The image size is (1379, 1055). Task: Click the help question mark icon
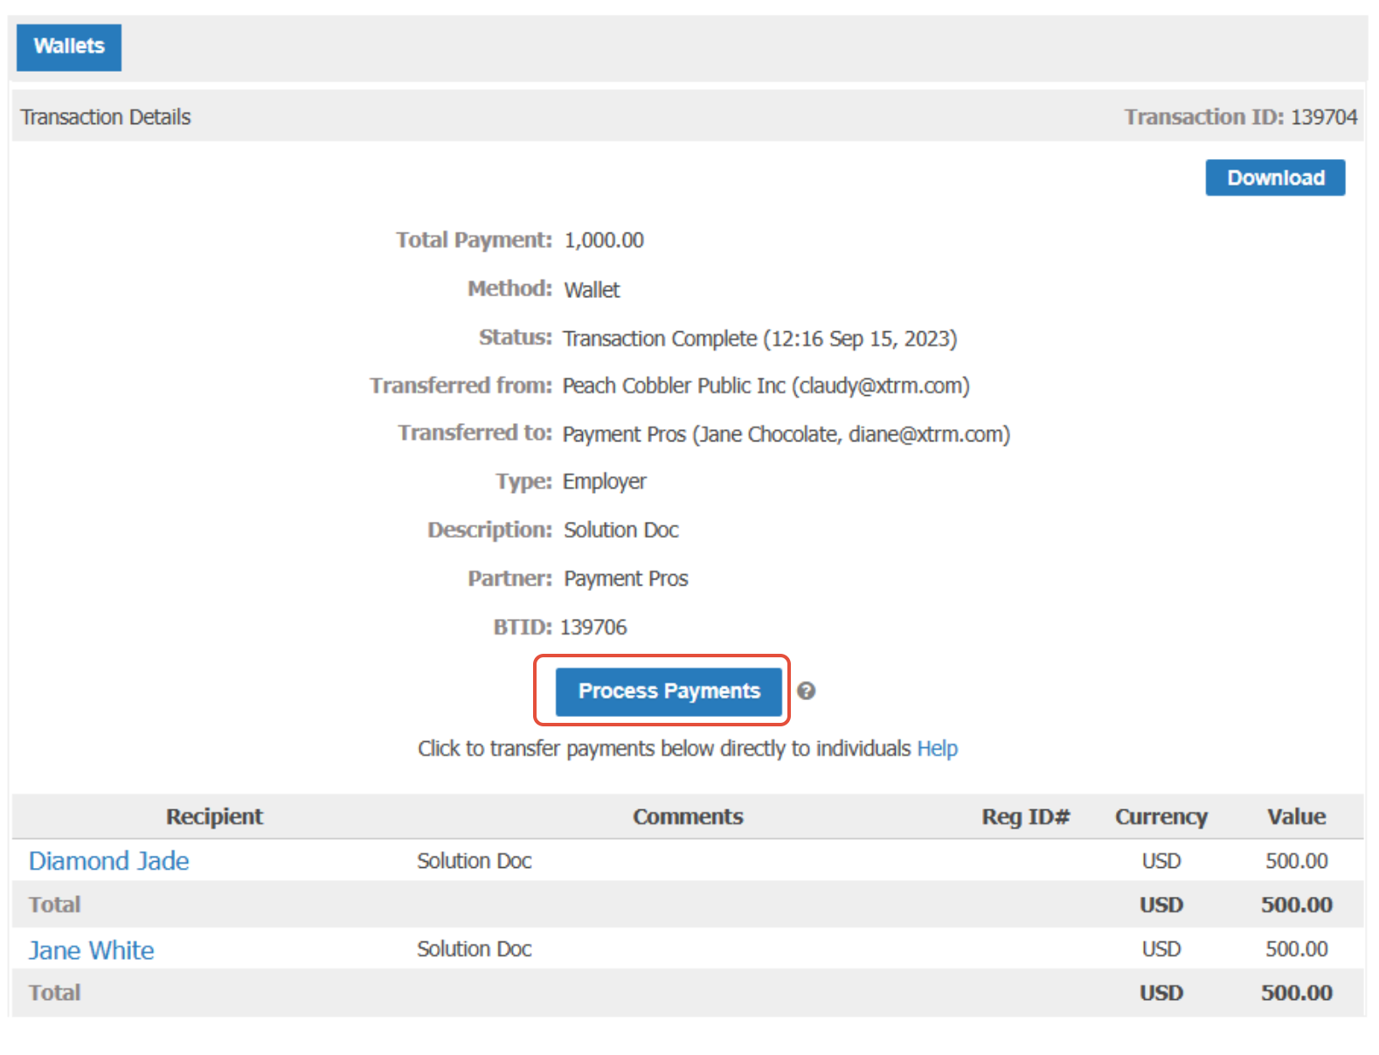tap(807, 691)
